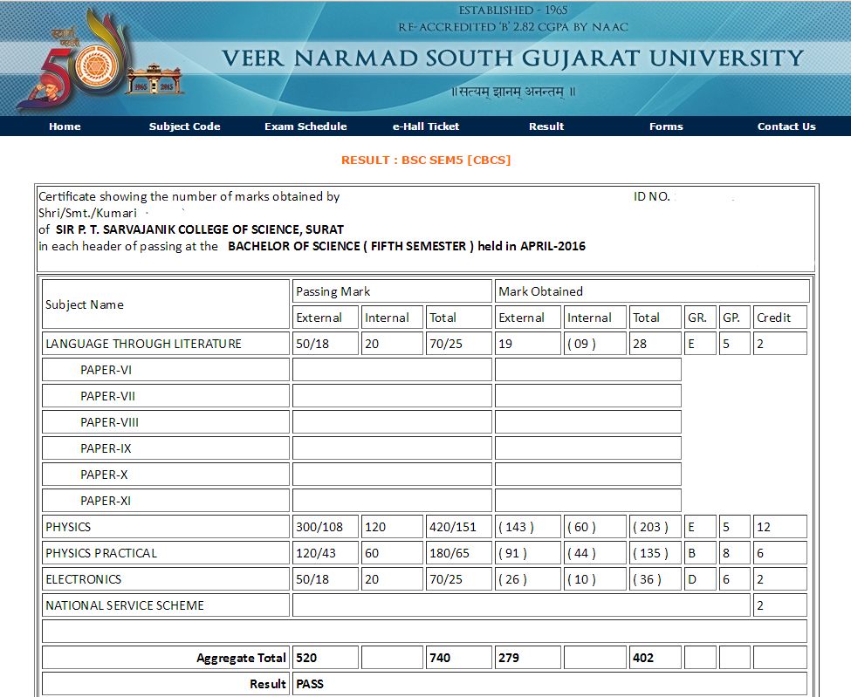Viewport: 851px width, 697px height.
Task: Click the Sanskrit motto text below the banner
Action: click(x=511, y=92)
